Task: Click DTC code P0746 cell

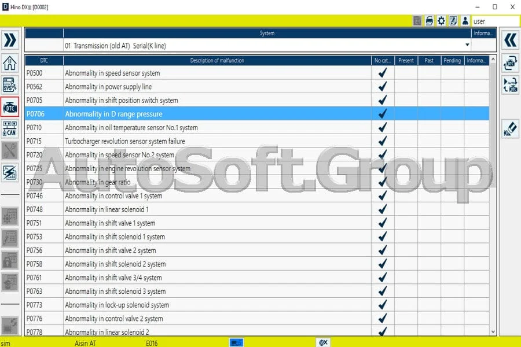Action: click(x=44, y=195)
